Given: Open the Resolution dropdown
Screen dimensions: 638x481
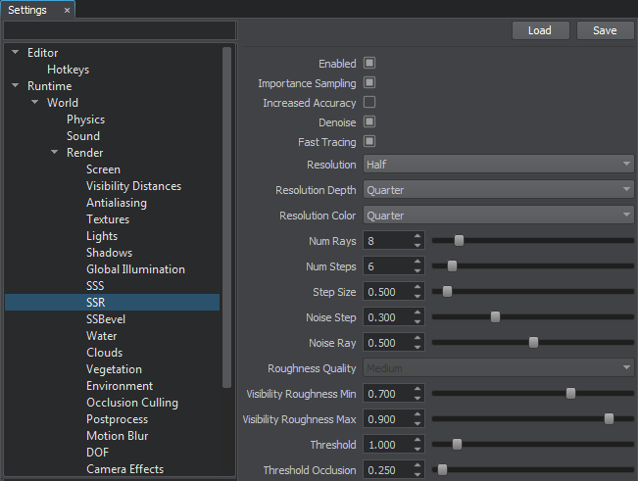Looking at the screenshot, I should coord(499,165).
